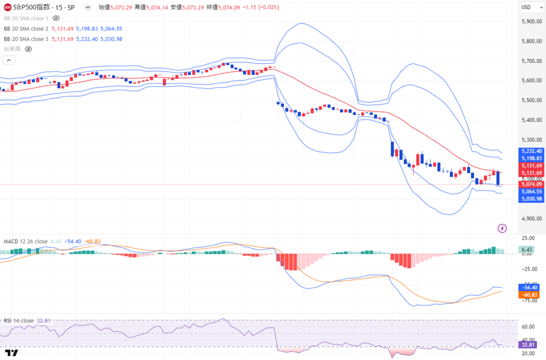Click the red S&P500 symbol logo icon
546x360 pixels.
tap(8, 9)
